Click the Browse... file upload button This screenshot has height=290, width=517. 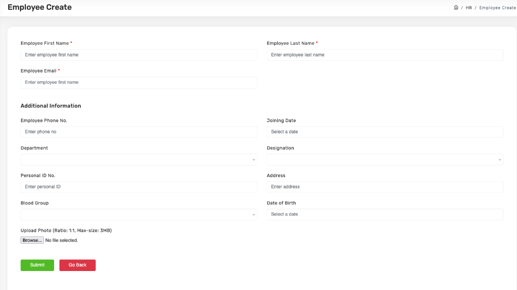click(x=32, y=240)
